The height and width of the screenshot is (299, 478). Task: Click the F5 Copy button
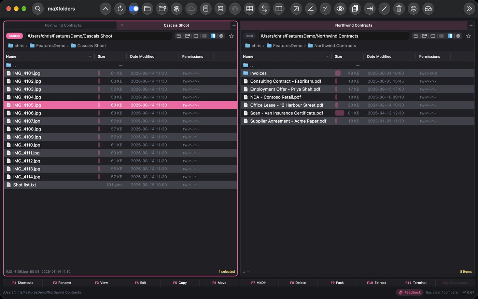[180, 283]
